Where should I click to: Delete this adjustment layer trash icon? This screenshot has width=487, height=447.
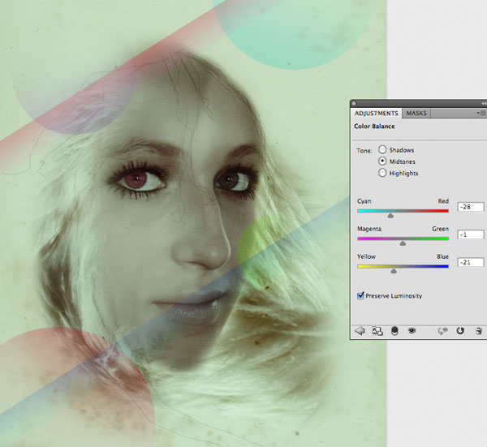[479, 331]
